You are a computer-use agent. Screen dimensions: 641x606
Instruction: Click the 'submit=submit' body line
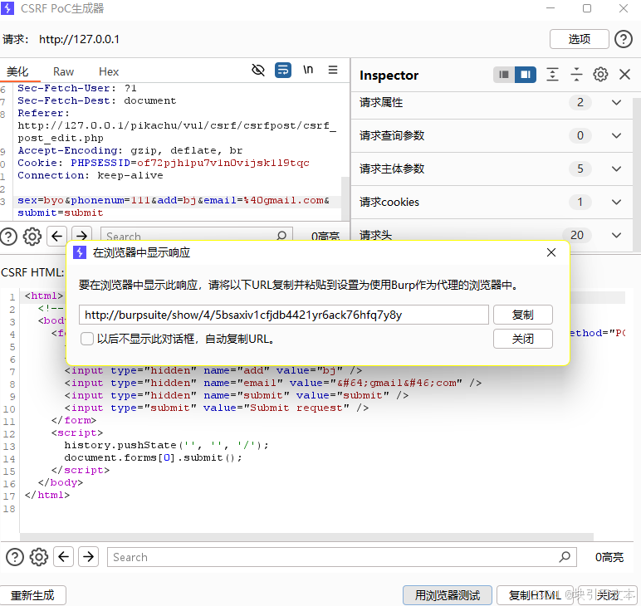(x=60, y=213)
